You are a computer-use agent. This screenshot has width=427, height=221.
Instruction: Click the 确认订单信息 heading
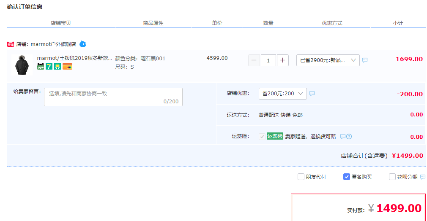(x=25, y=7)
